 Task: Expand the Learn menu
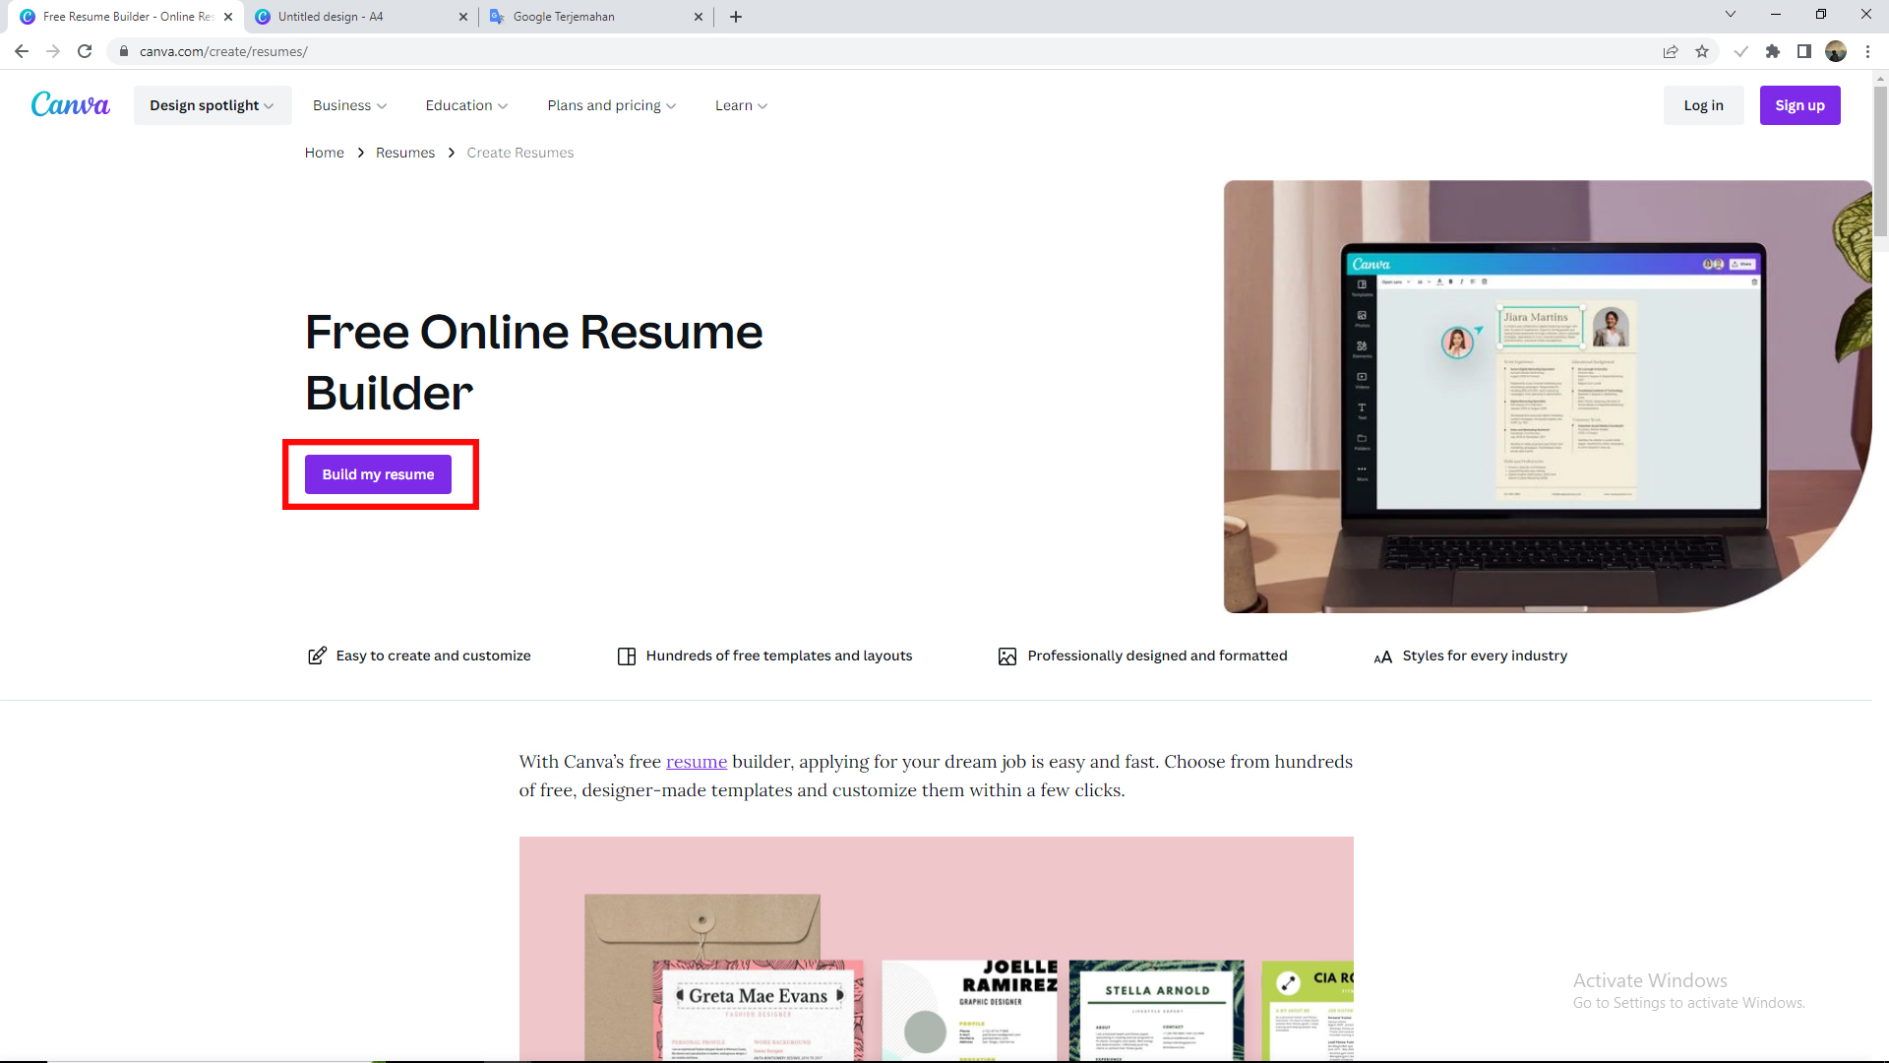[x=741, y=105]
